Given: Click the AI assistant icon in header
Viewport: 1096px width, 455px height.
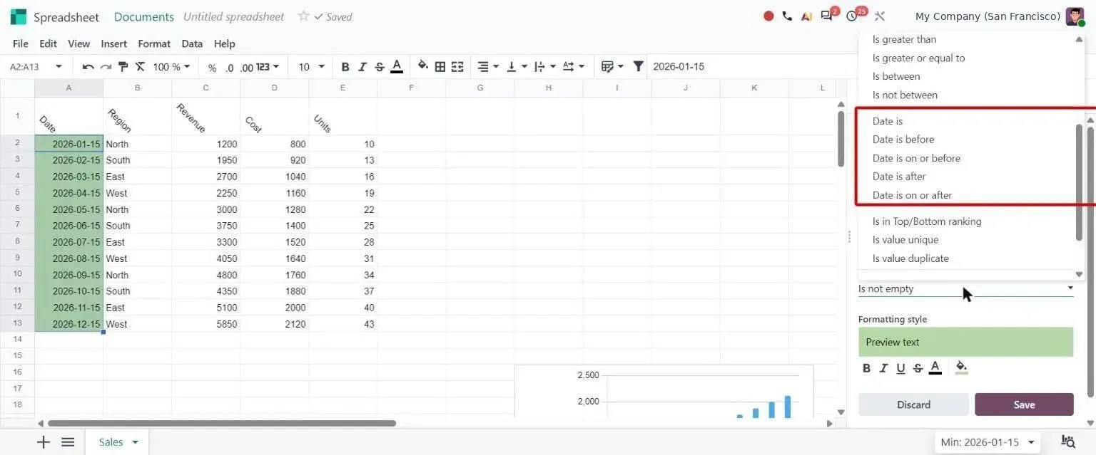Looking at the screenshot, I should (x=806, y=16).
